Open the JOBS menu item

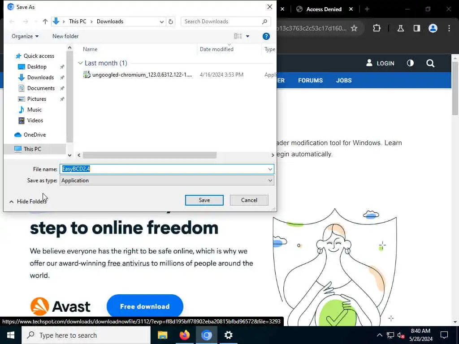click(x=344, y=81)
